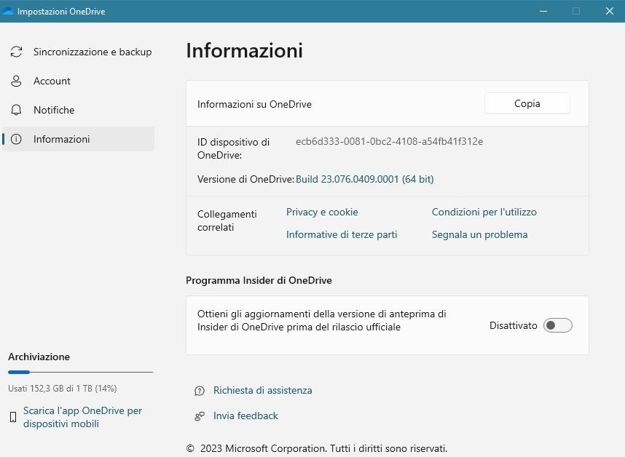The image size is (625, 457).
Task: Open the Account section
Action: click(79, 81)
